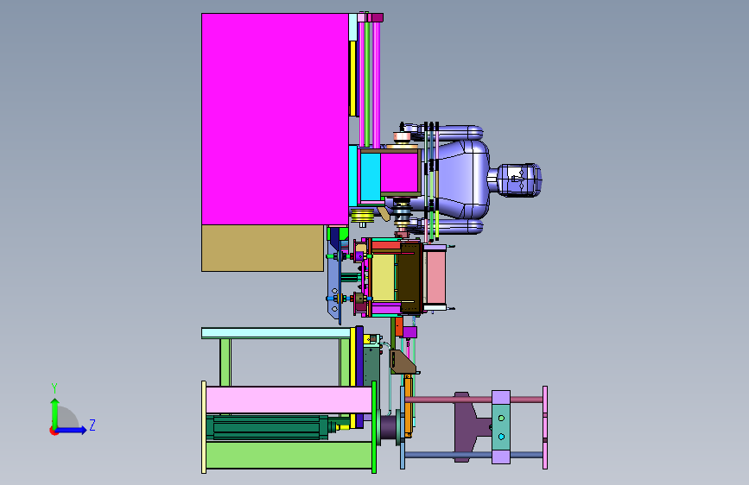Select the purple bracket in the lower-right frame
Screen dimensions: 749x485
(466, 427)
